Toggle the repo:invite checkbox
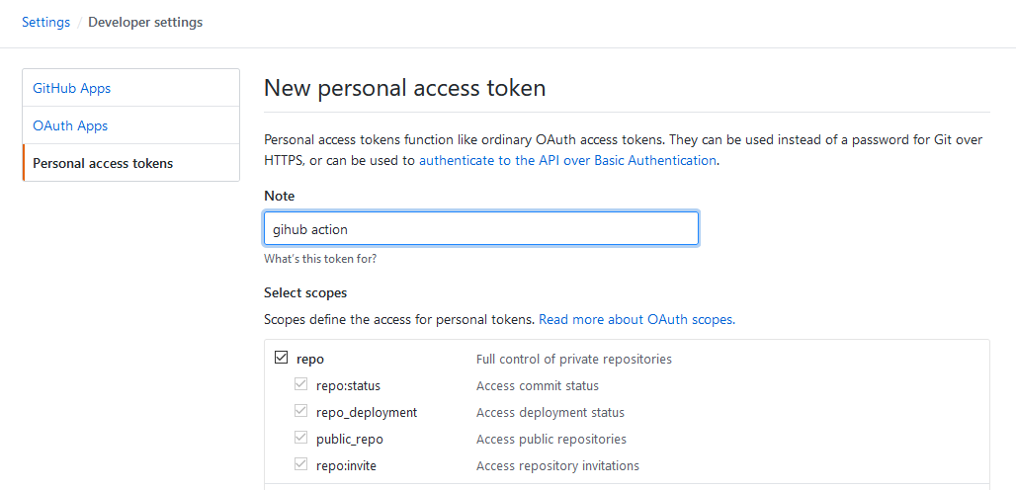 pos(300,464)
